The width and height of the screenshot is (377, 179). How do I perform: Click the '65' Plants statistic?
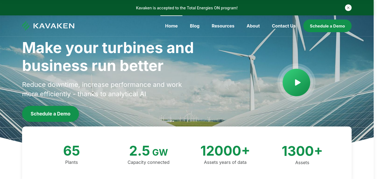pos(71,151)
